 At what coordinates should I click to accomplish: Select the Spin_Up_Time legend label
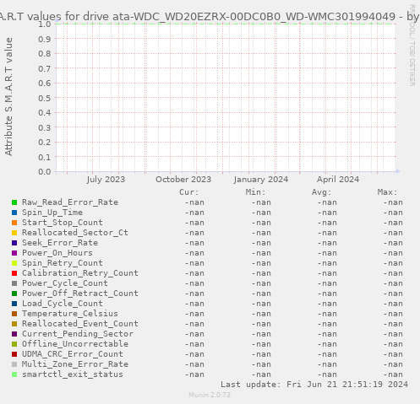click(52, 213)
